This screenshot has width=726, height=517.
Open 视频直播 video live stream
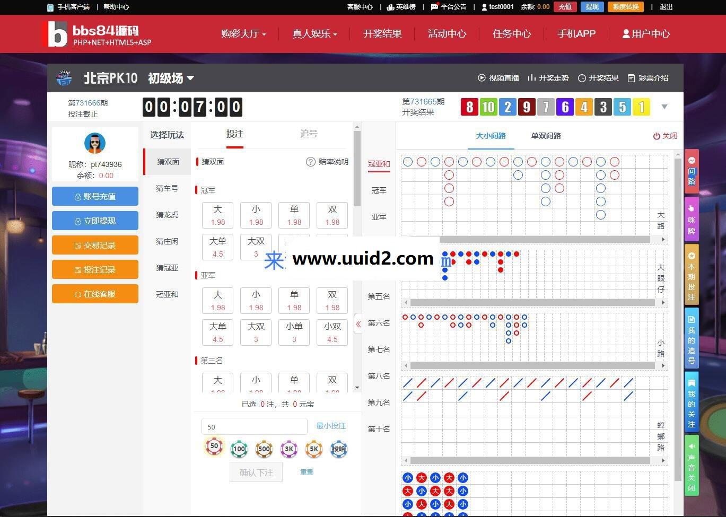click(x=497, y=78)
